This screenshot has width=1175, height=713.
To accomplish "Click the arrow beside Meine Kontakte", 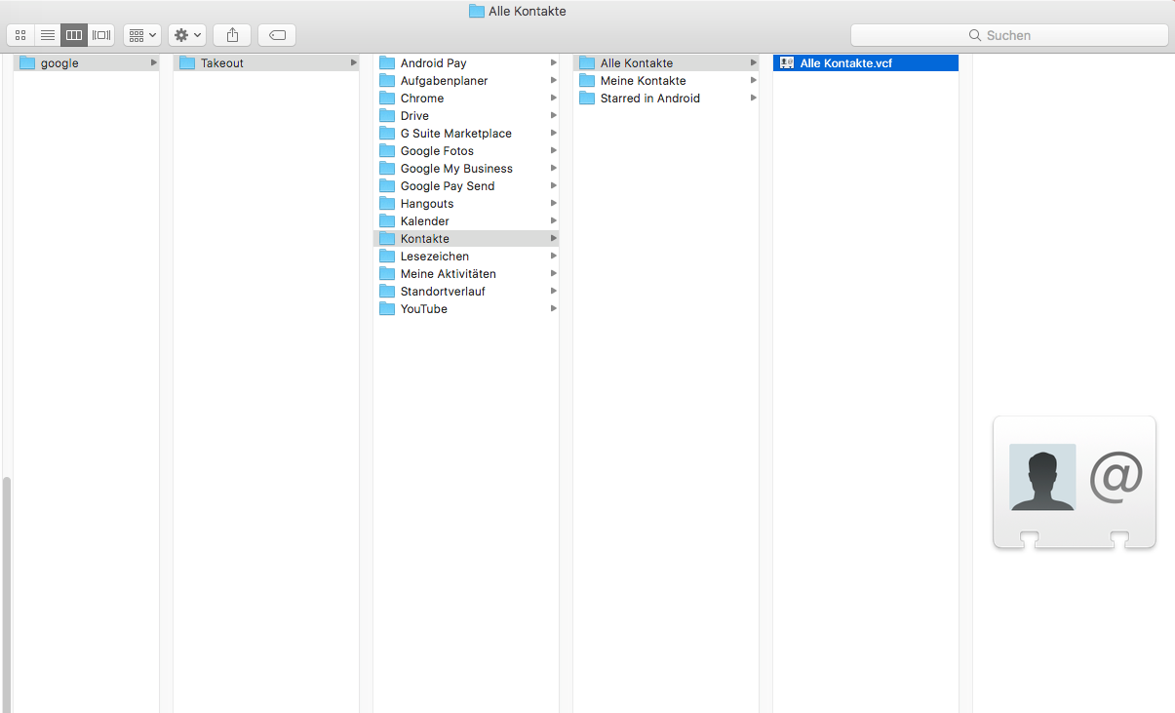I will [x=753, y=80].
